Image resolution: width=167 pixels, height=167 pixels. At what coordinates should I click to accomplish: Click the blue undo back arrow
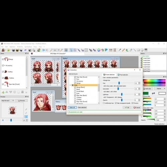pyautogui.click(x=43, y=50)
